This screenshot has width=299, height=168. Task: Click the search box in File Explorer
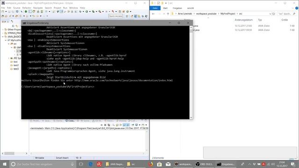(286, 14)
